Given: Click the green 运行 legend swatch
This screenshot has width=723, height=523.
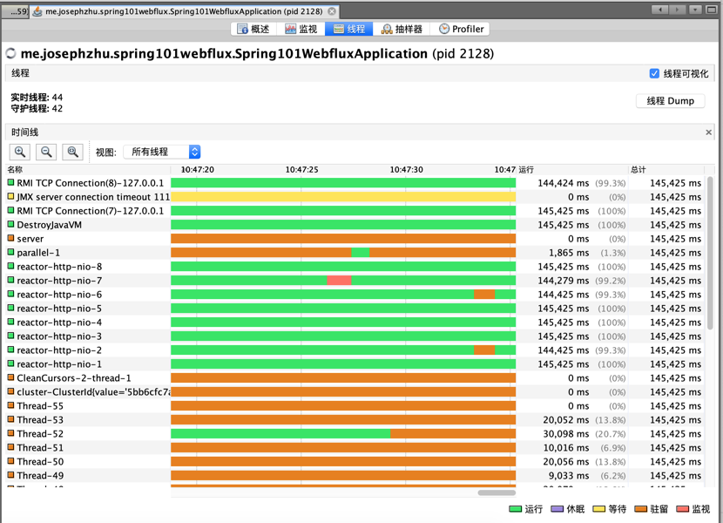Looking at the screenshot, I should pos(515,509).
